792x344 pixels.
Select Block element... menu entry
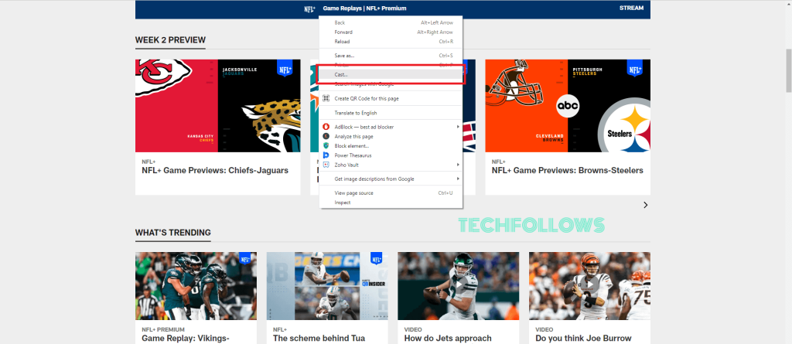[391, 146]
